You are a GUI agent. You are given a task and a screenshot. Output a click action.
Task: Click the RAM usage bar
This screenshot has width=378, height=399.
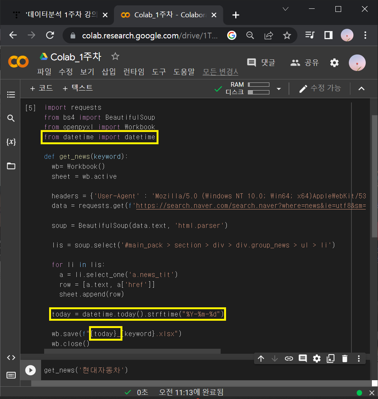[259, 84]
